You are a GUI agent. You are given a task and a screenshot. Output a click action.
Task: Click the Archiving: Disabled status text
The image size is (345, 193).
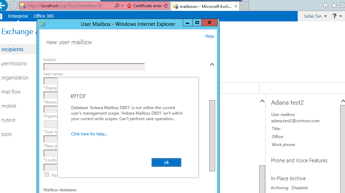(289, 188)
